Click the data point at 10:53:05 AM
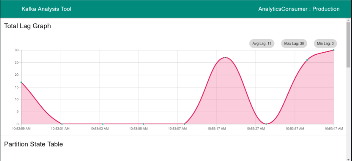 [x=144, y=124]
